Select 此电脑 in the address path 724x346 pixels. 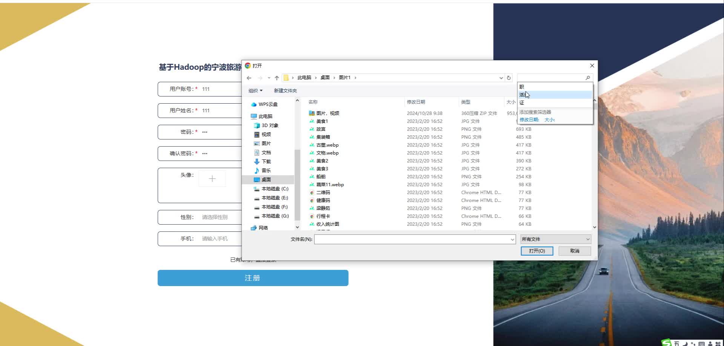[304, 78]
